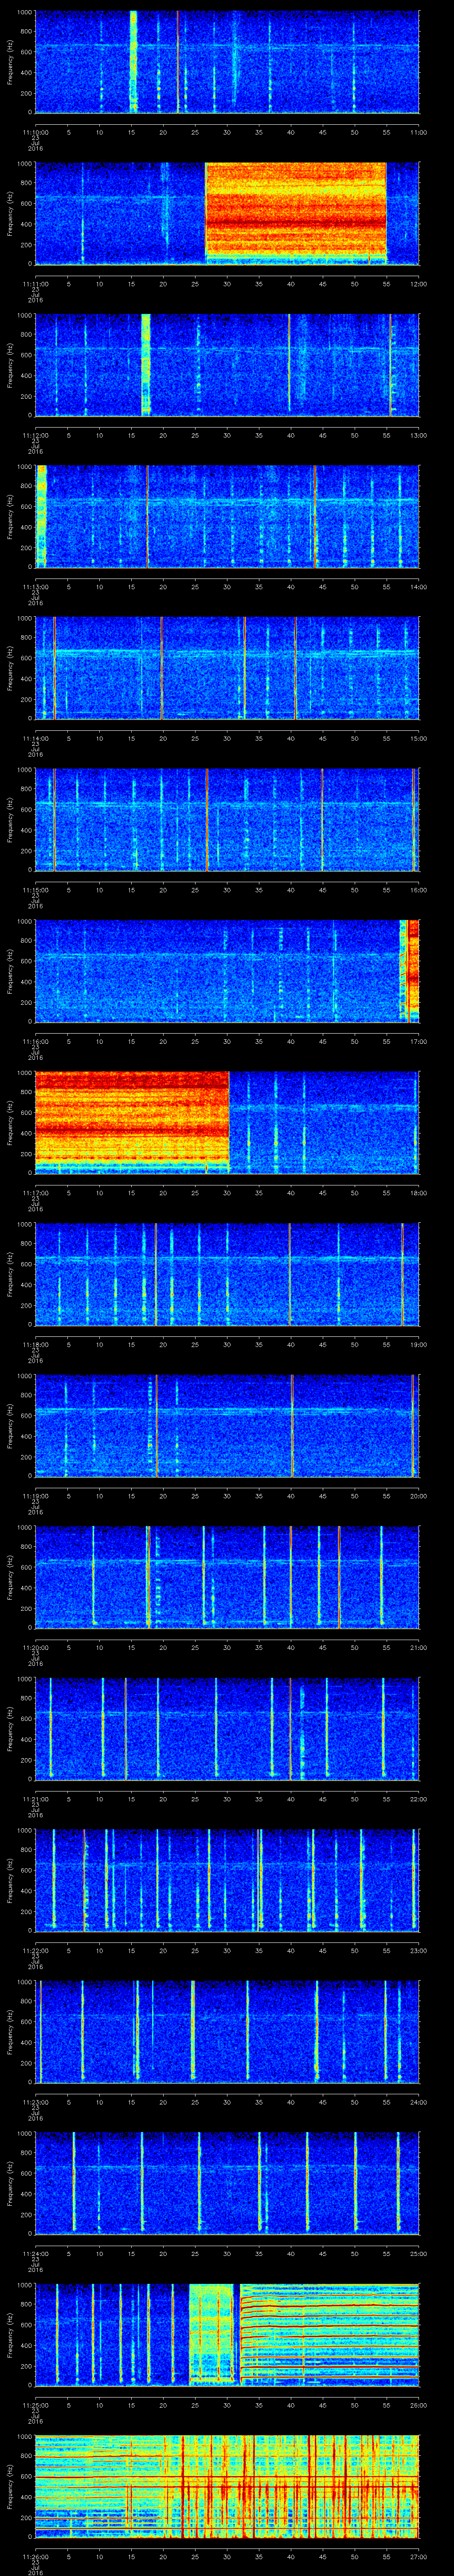This screenshot has height=2576, width=454.
Task: Click the Frequency (Hz) label of the 11:26:00 panel
Action: click(x=10, y=2486)
